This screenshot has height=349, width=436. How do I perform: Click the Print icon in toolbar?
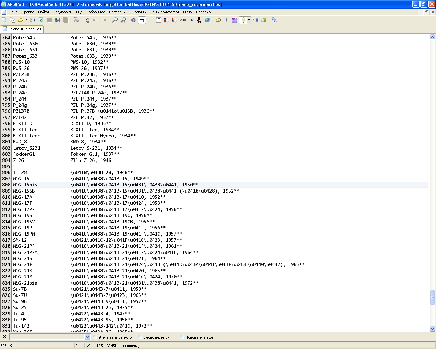tap(77, 20)
